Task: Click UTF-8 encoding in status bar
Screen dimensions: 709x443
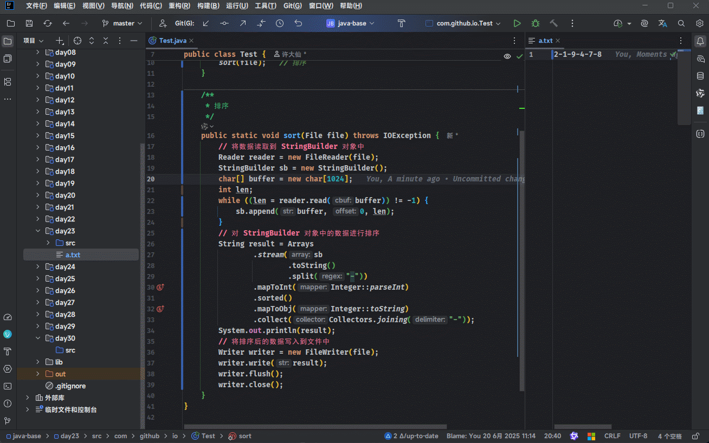Action: tap(639, 436)
